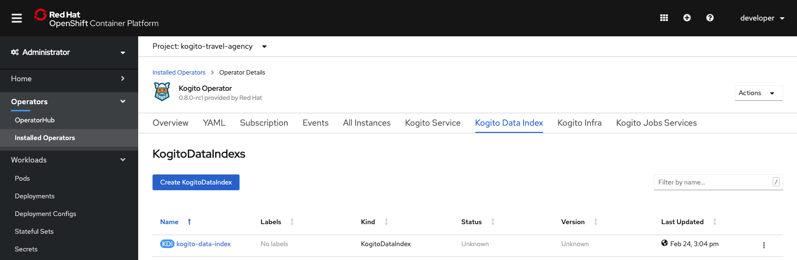Switch to the Kogito Infra tab
Image resolution: width=797 pixels, height=260 pixels.
tap(579, 123)
